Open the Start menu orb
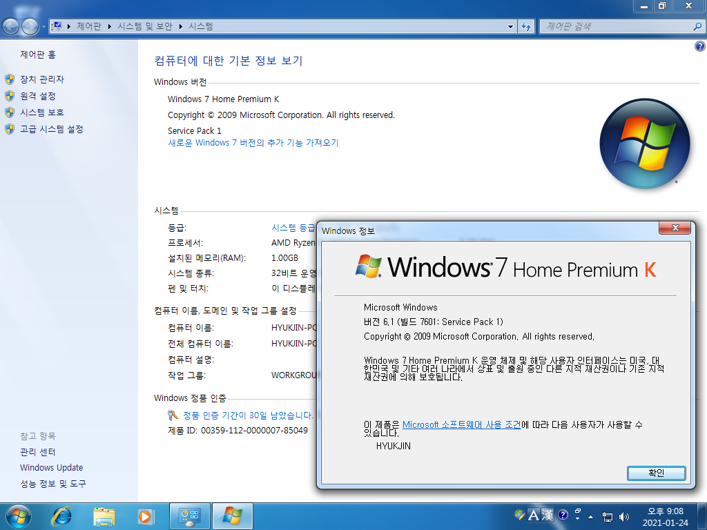Screen dimensions: 707x530 pos(19,516)
